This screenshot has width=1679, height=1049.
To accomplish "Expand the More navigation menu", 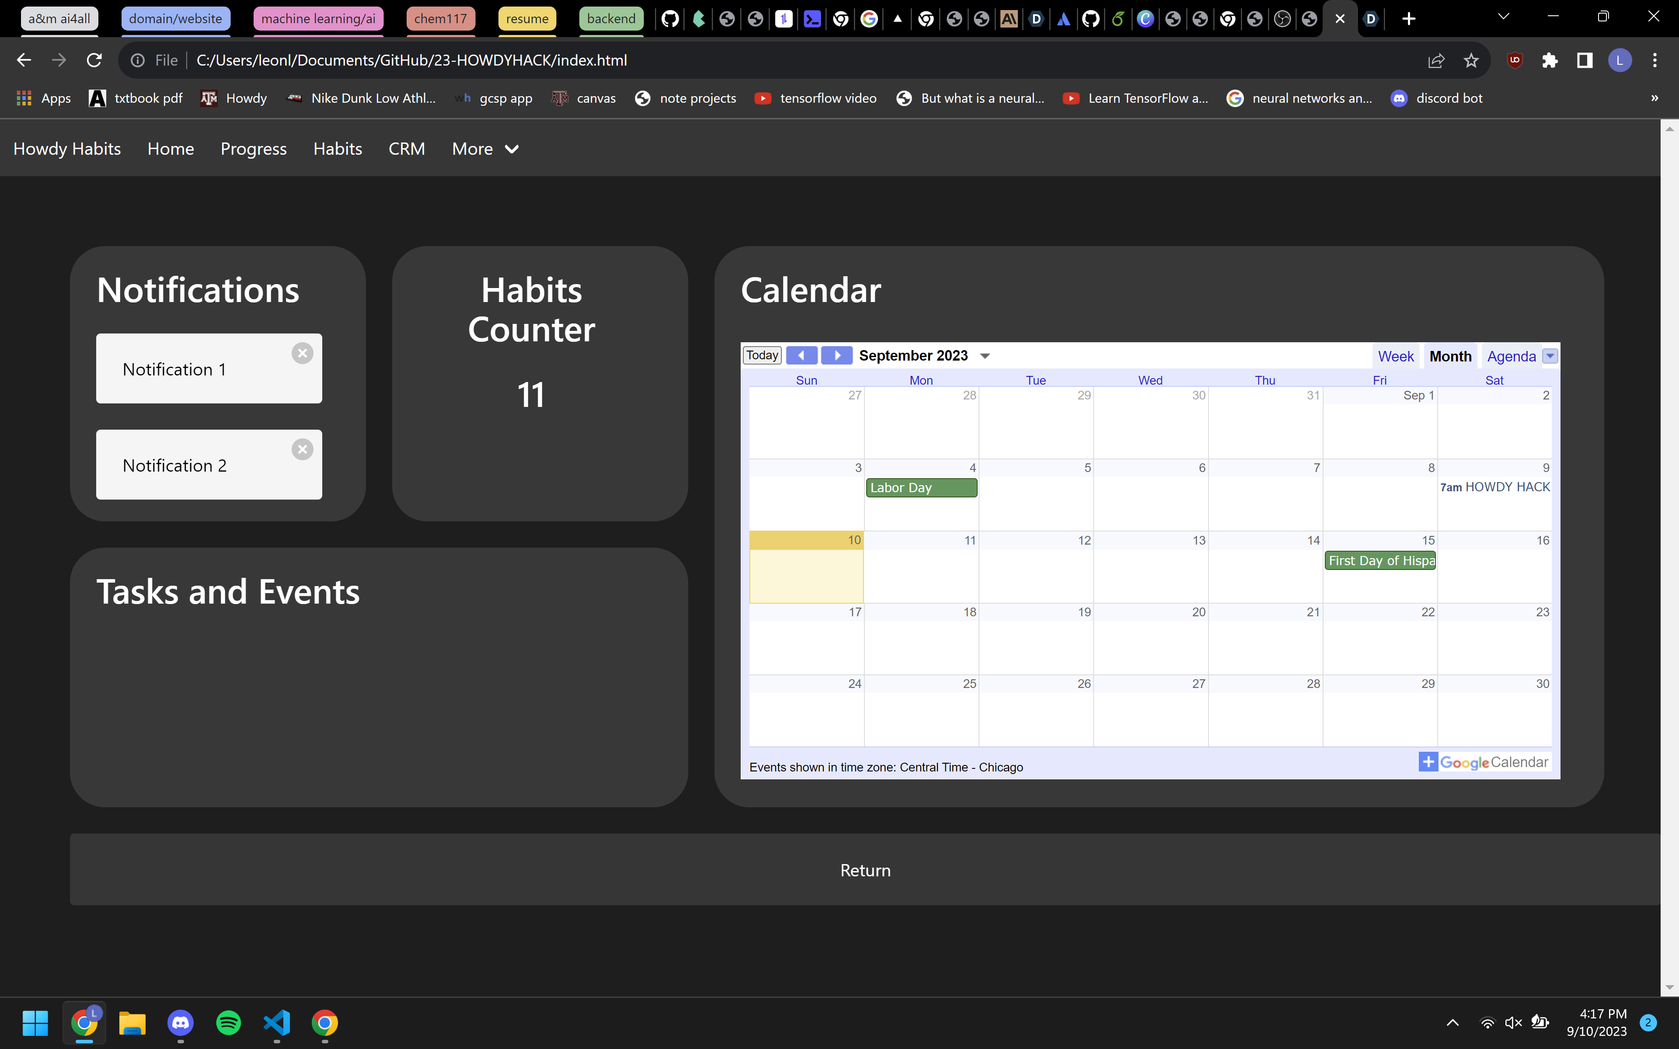I will (484, 149).
